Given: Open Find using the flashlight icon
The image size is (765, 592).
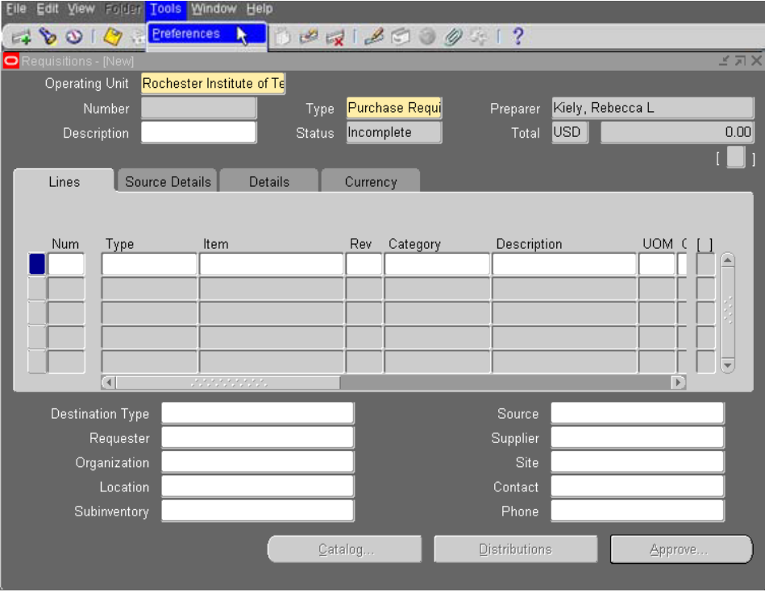Looking at the screenshot, I should 48,37.
